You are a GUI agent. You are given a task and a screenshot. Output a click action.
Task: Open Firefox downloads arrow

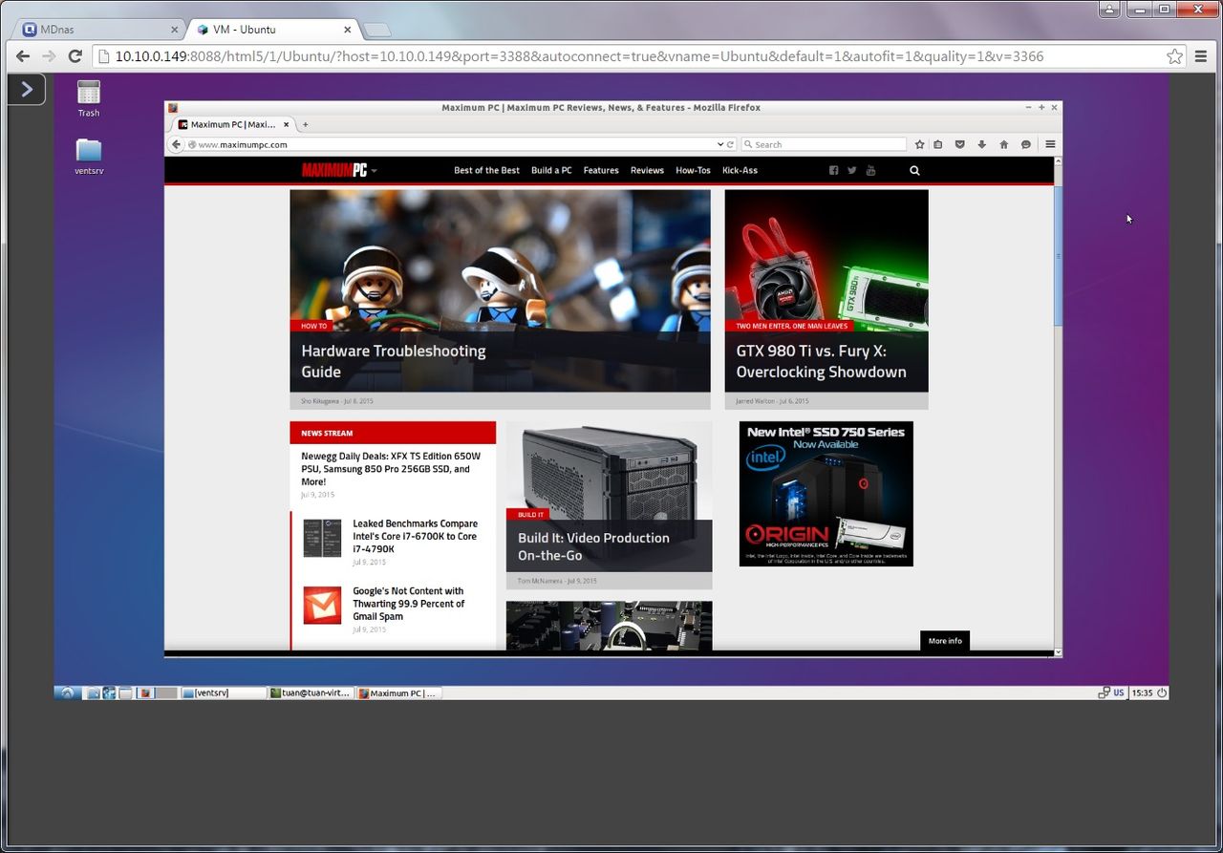click(x=981, y=144)
